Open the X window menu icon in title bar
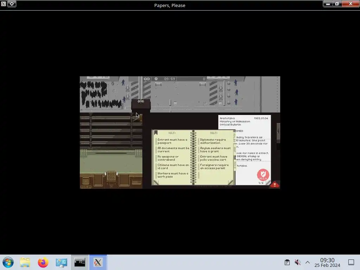 pos(3,4)
